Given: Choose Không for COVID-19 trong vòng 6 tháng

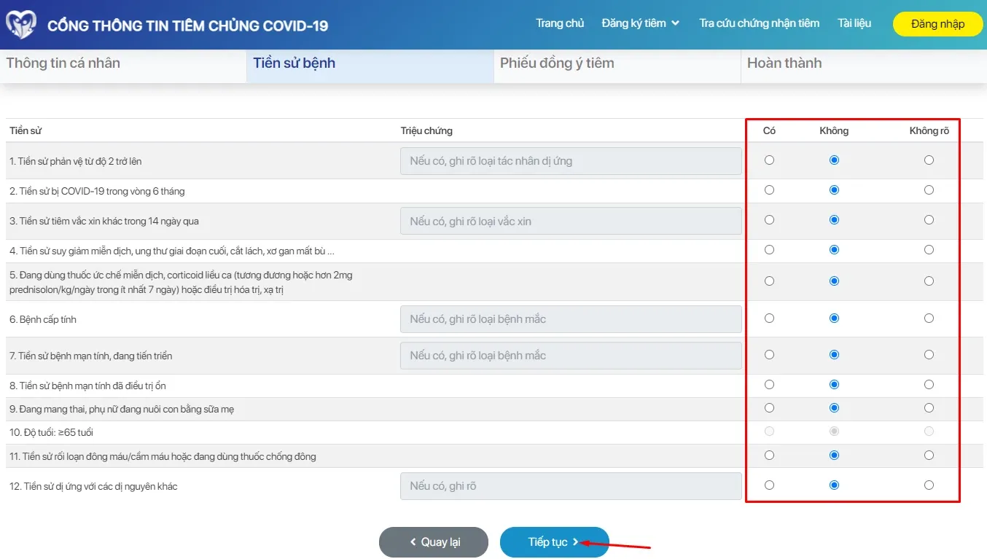Looking at the screenshot, I should 834,190.
